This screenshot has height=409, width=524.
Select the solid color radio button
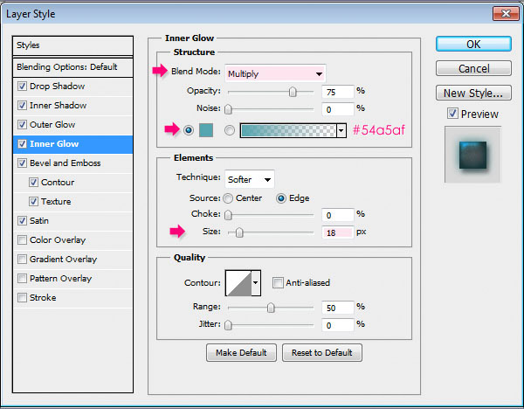tap(189, 130)
